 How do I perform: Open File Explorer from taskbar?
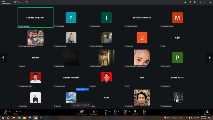pos(24,118)
